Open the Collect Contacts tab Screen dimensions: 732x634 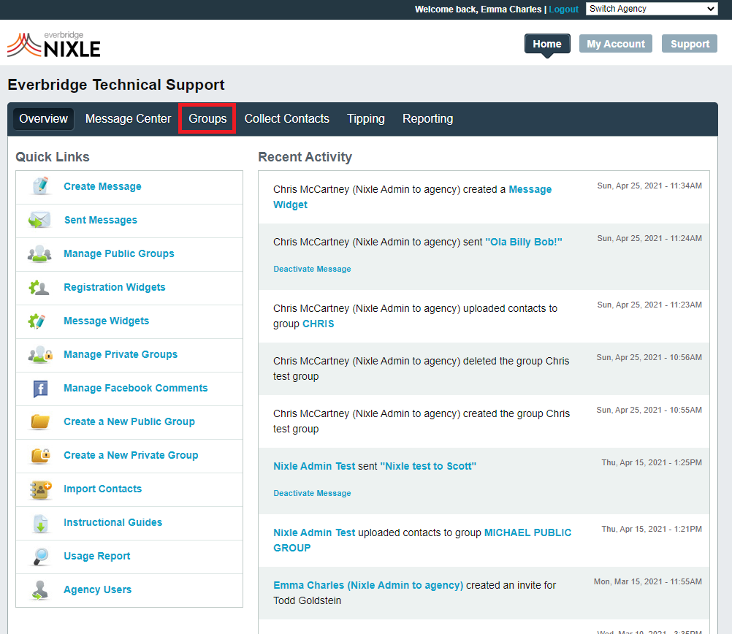click(286, 118)
